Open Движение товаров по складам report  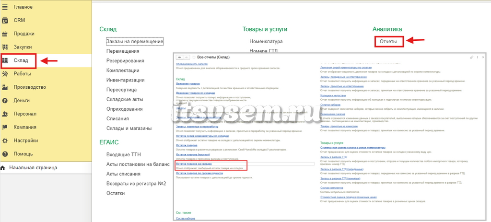point(196,93)
